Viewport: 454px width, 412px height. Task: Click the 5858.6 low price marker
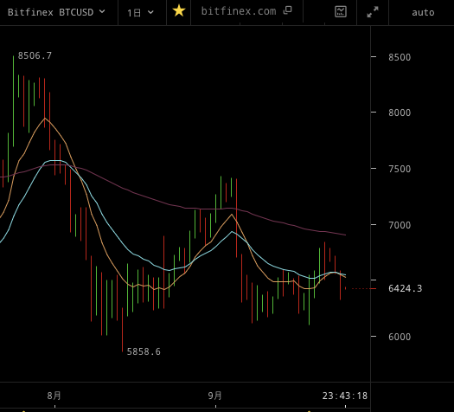pos(144,351)
